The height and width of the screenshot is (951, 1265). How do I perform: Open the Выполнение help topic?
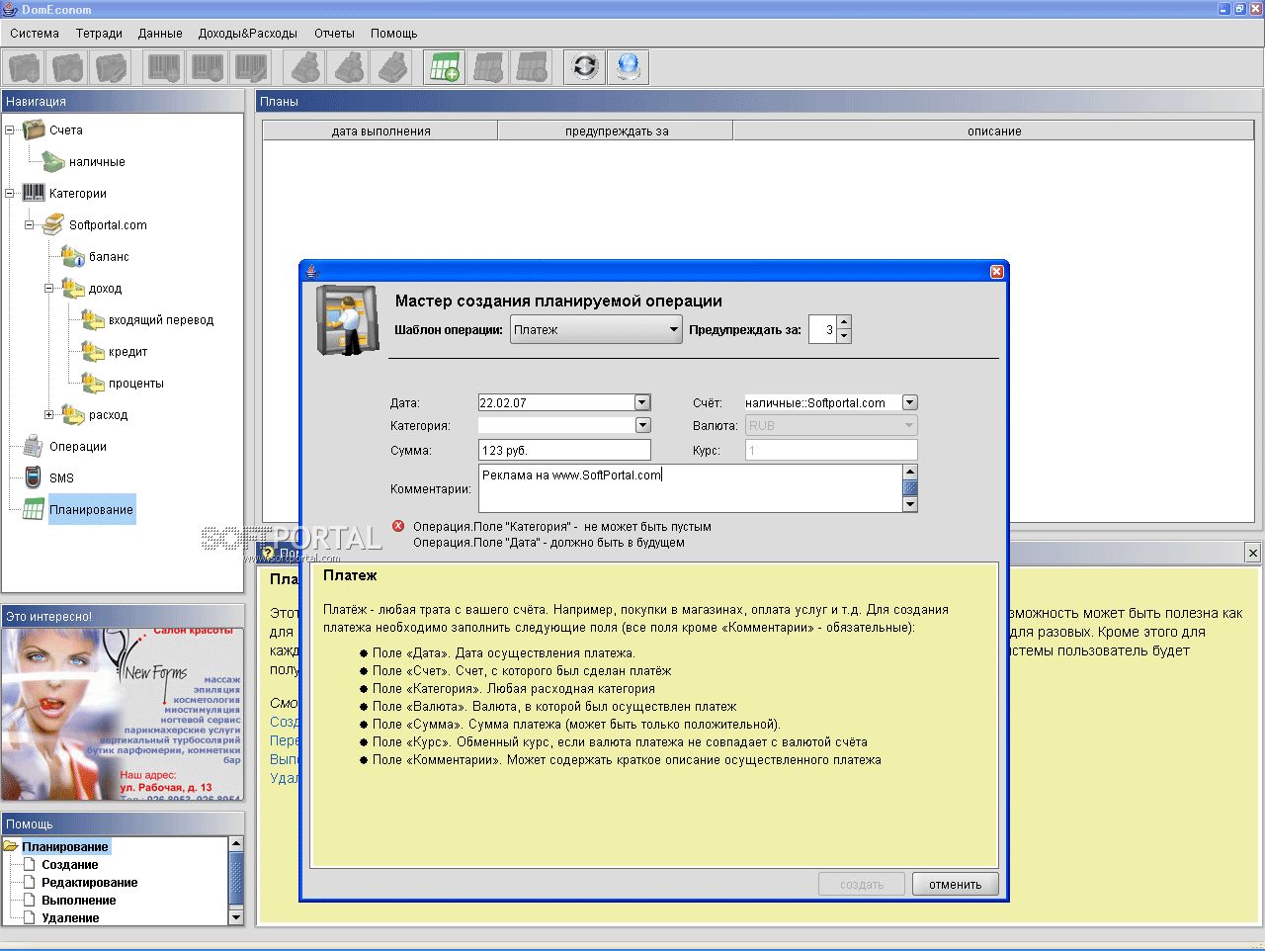(79, 900)
